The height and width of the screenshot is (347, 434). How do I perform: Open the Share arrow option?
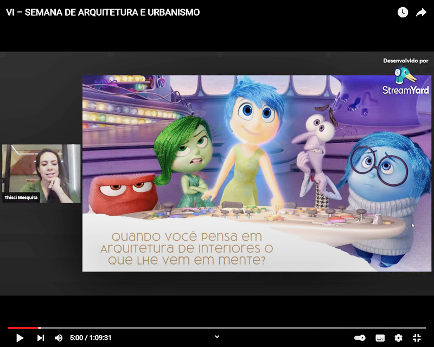(421, 12)
